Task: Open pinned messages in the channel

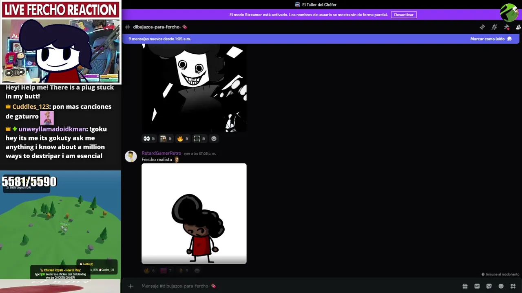Action: tap(507, 27)
